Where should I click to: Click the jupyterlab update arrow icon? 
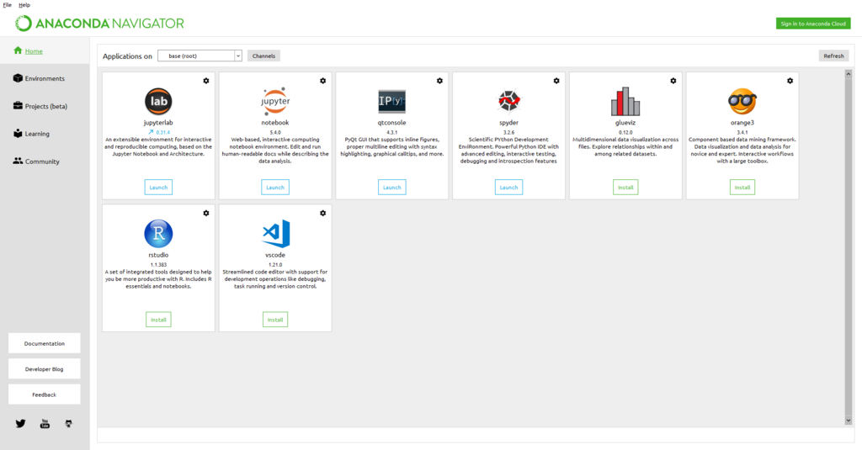(151, 132)
